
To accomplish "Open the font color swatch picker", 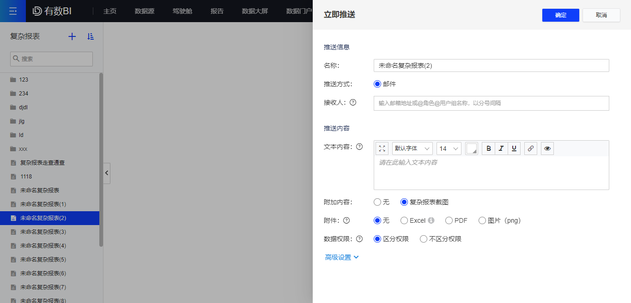I will point(471,148).
